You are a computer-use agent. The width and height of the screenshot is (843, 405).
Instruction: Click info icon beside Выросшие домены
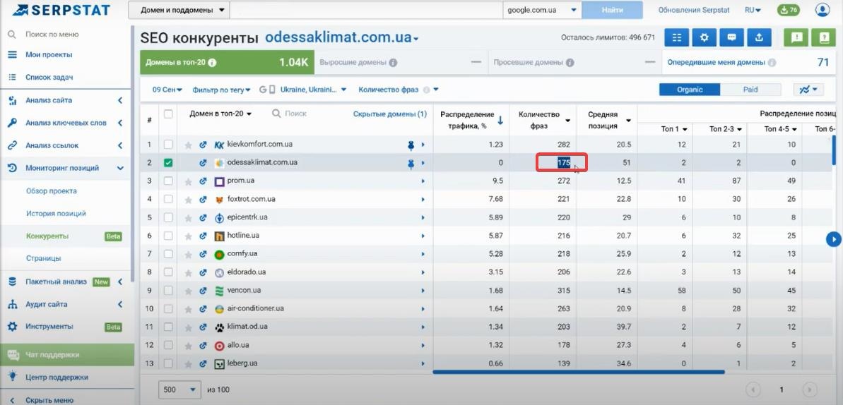coord(393,63)
